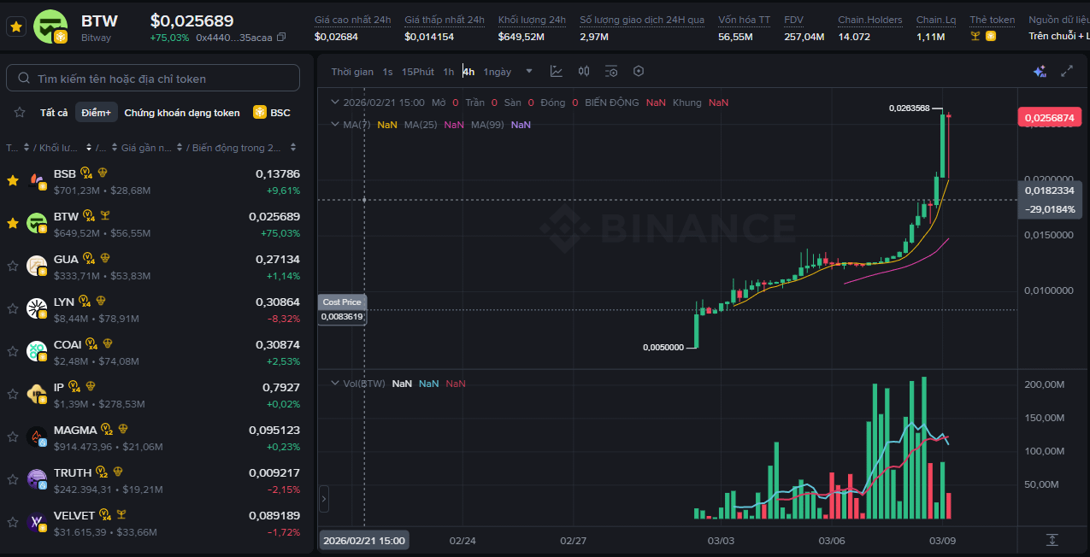Viewport: 1090px width, 557px height.
Task: Select the Điểm+ tab
Action: (97, 113)
